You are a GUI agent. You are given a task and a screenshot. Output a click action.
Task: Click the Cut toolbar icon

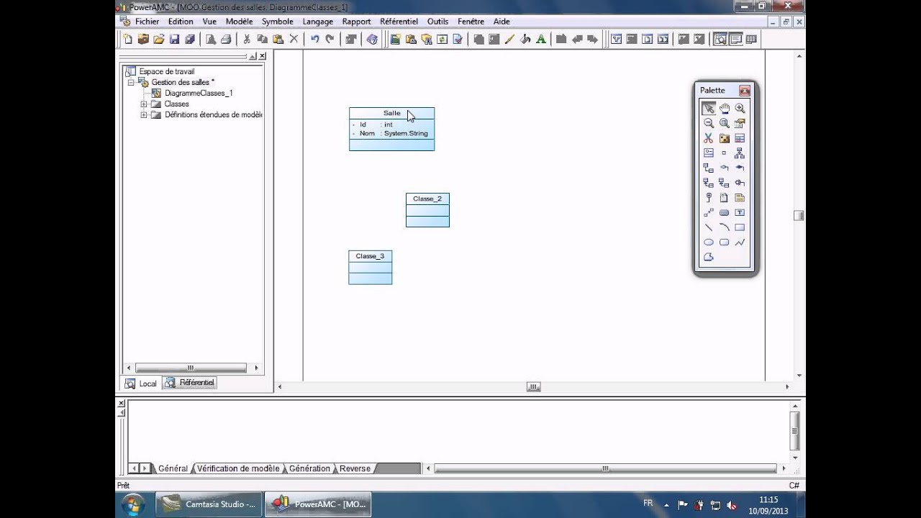(x=247, y=40)
